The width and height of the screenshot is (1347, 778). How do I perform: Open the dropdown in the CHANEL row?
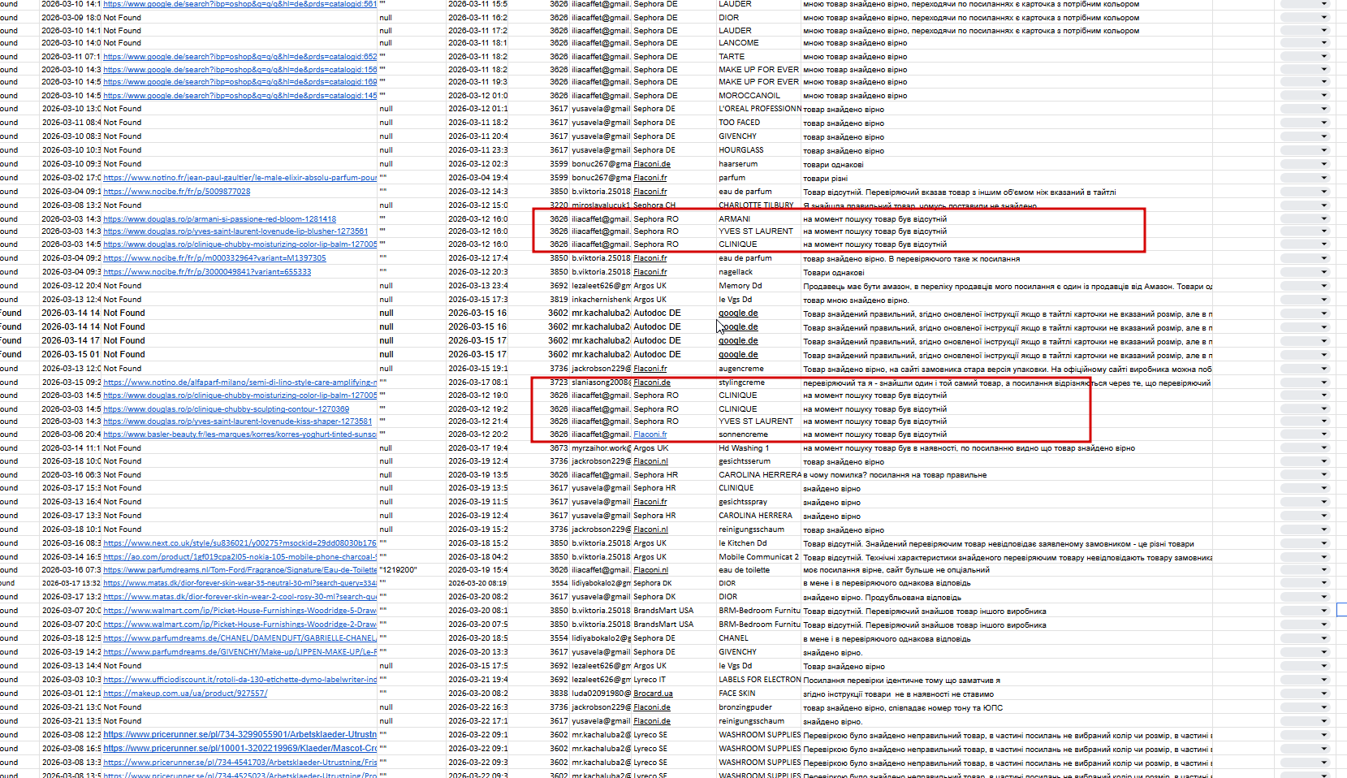point(1304,638)
